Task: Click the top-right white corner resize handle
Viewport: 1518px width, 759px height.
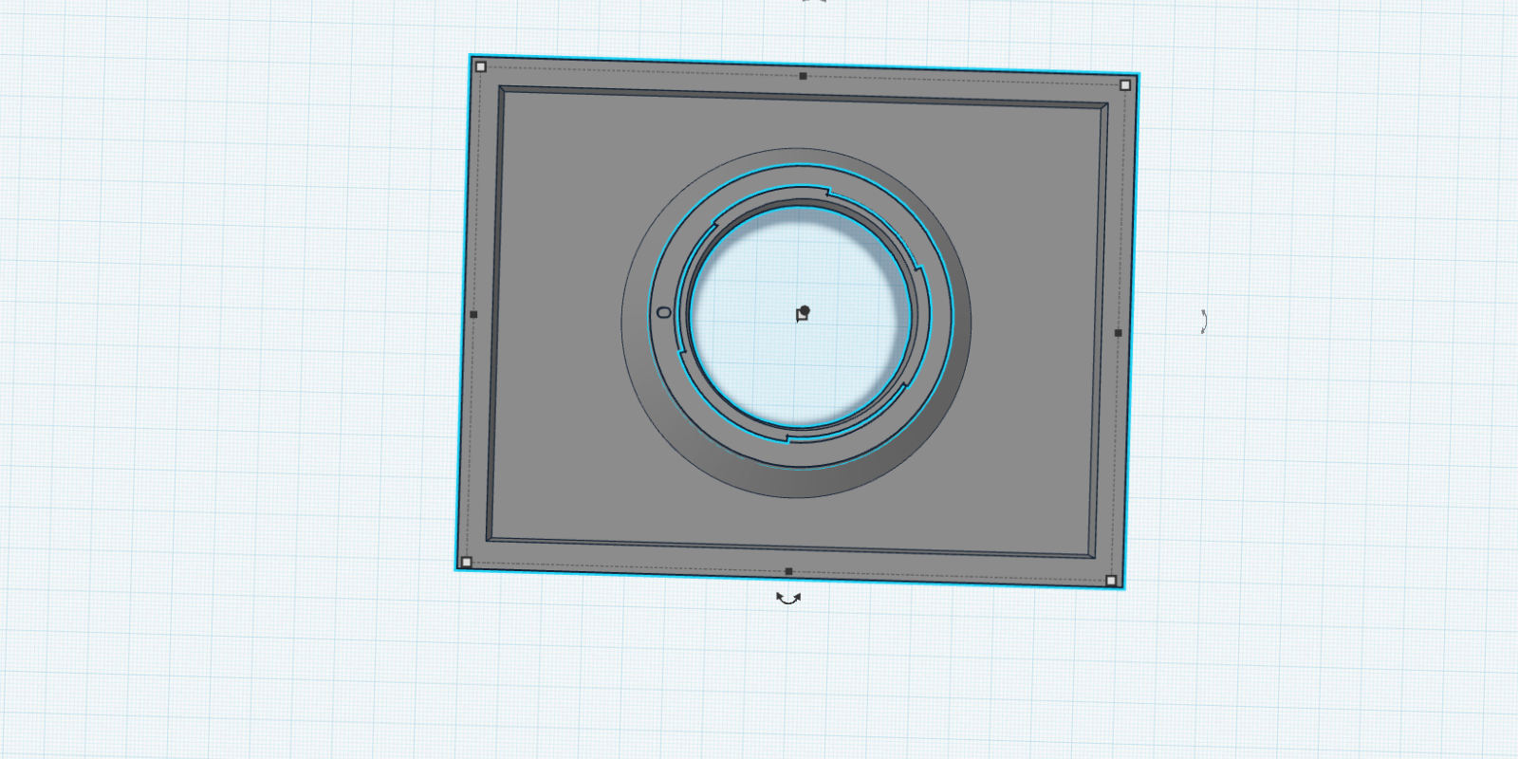Action: pyautogui.click(x=1125, y=85)
